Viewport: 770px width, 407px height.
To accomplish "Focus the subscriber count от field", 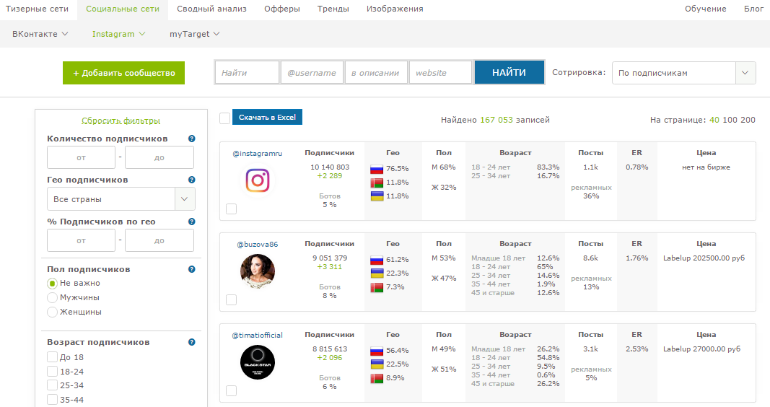I will [x=81, y=157].
